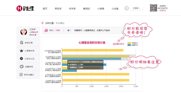
Task: Toggle the 消费积分 legend series
Action: click(x=133, y=45)
